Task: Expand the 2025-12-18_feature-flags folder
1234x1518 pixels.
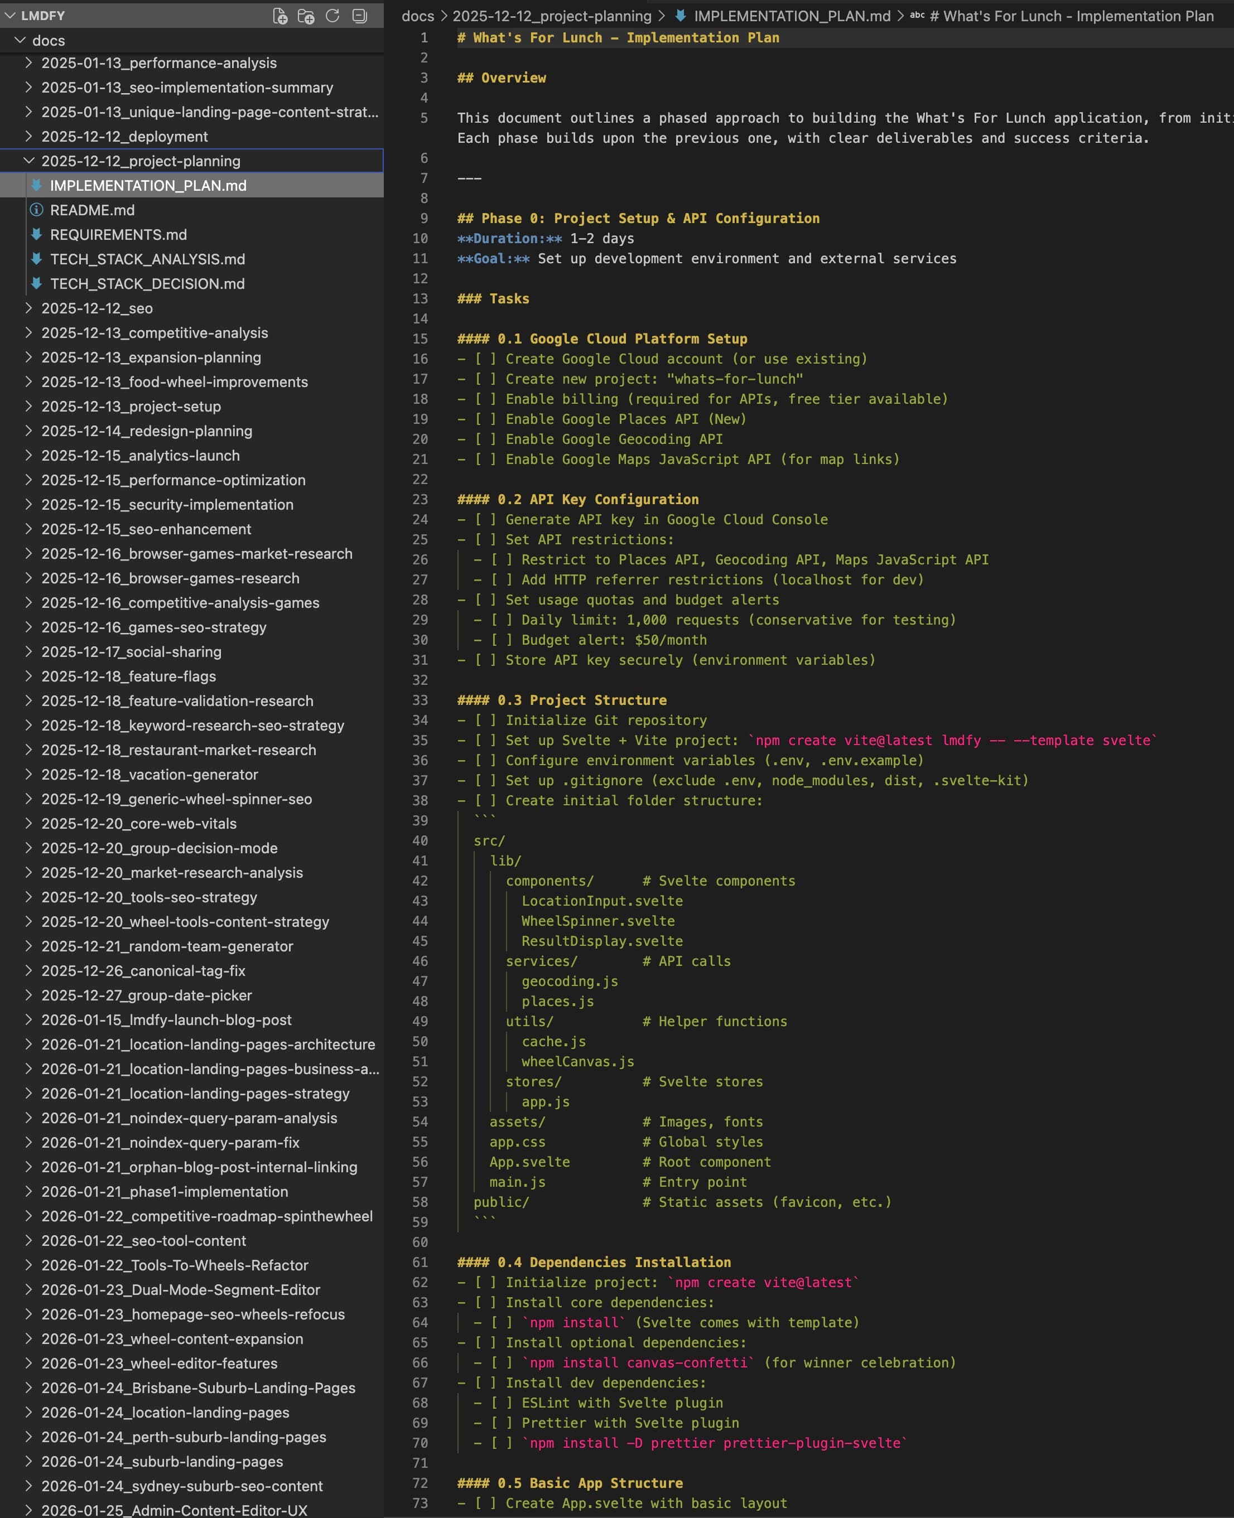Action: [29, 676]
